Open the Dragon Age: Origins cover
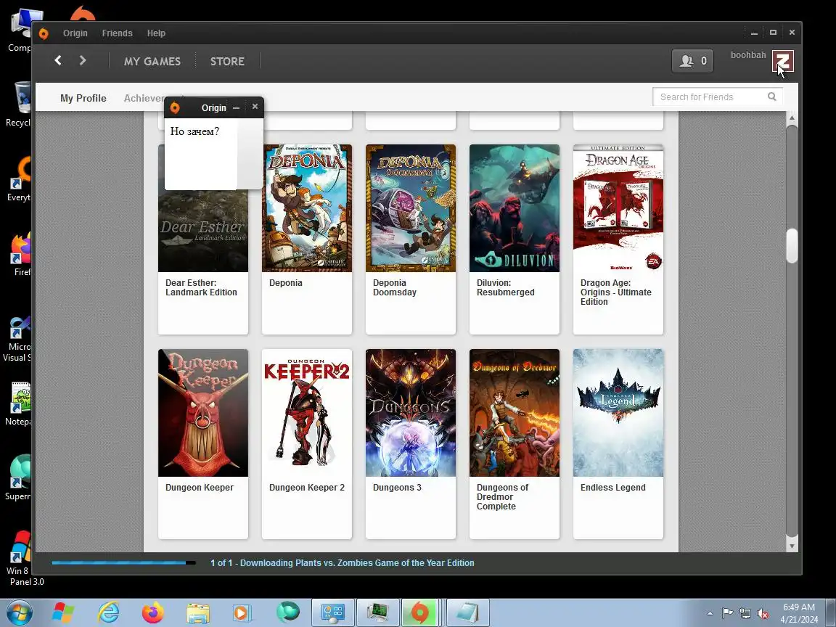Viewport: 836px width, 627px height. [x=618, y=208]
